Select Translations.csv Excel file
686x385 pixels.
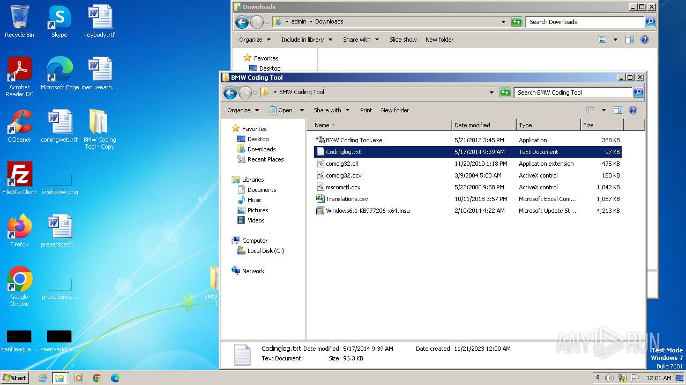click(347, 199)
